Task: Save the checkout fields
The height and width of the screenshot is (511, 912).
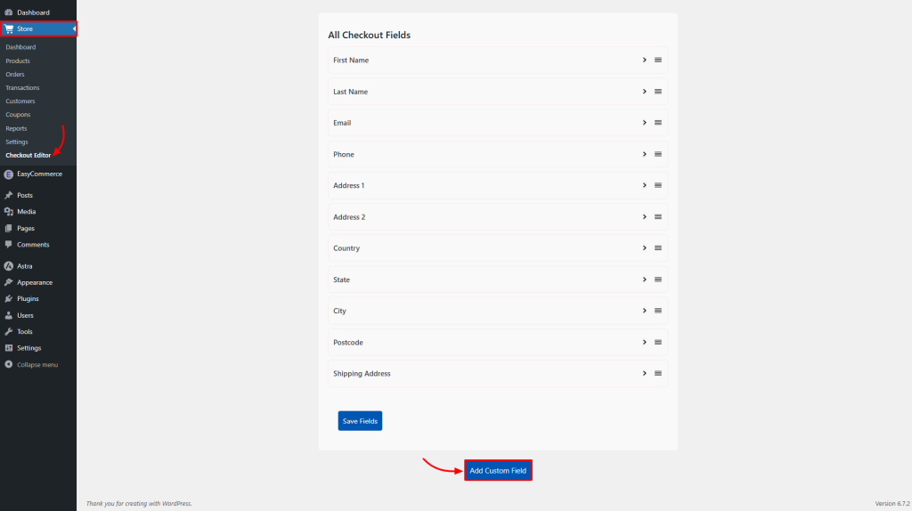Action: (360, 421)
